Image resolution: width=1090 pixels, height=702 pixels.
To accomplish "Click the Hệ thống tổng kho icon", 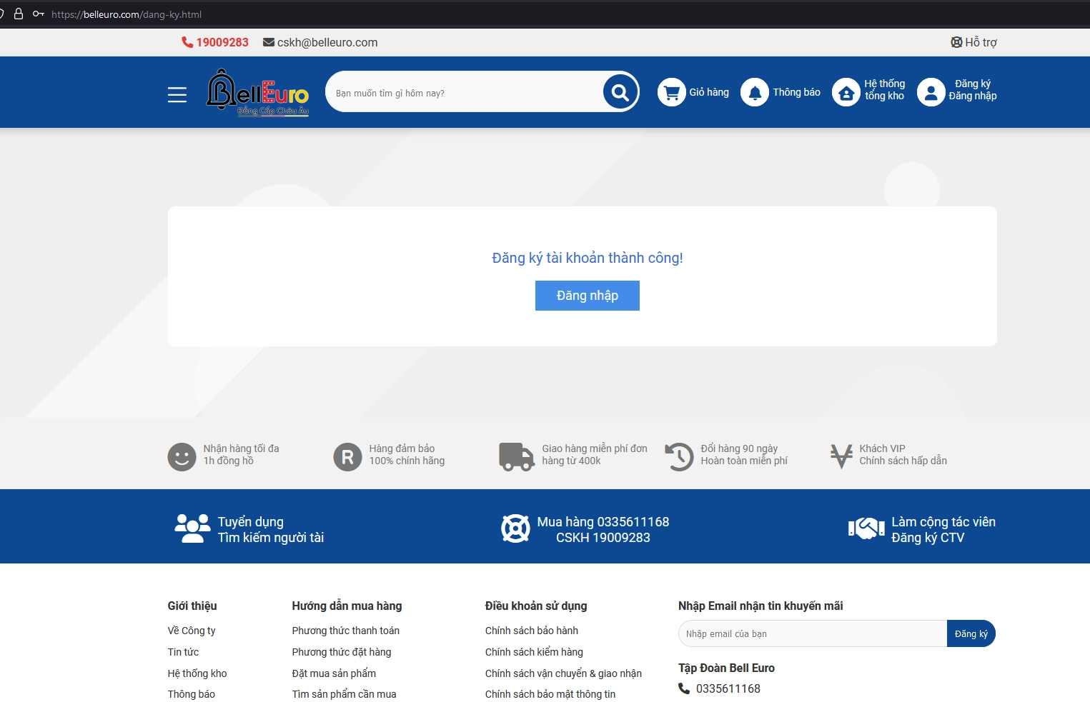I will 846,93.
